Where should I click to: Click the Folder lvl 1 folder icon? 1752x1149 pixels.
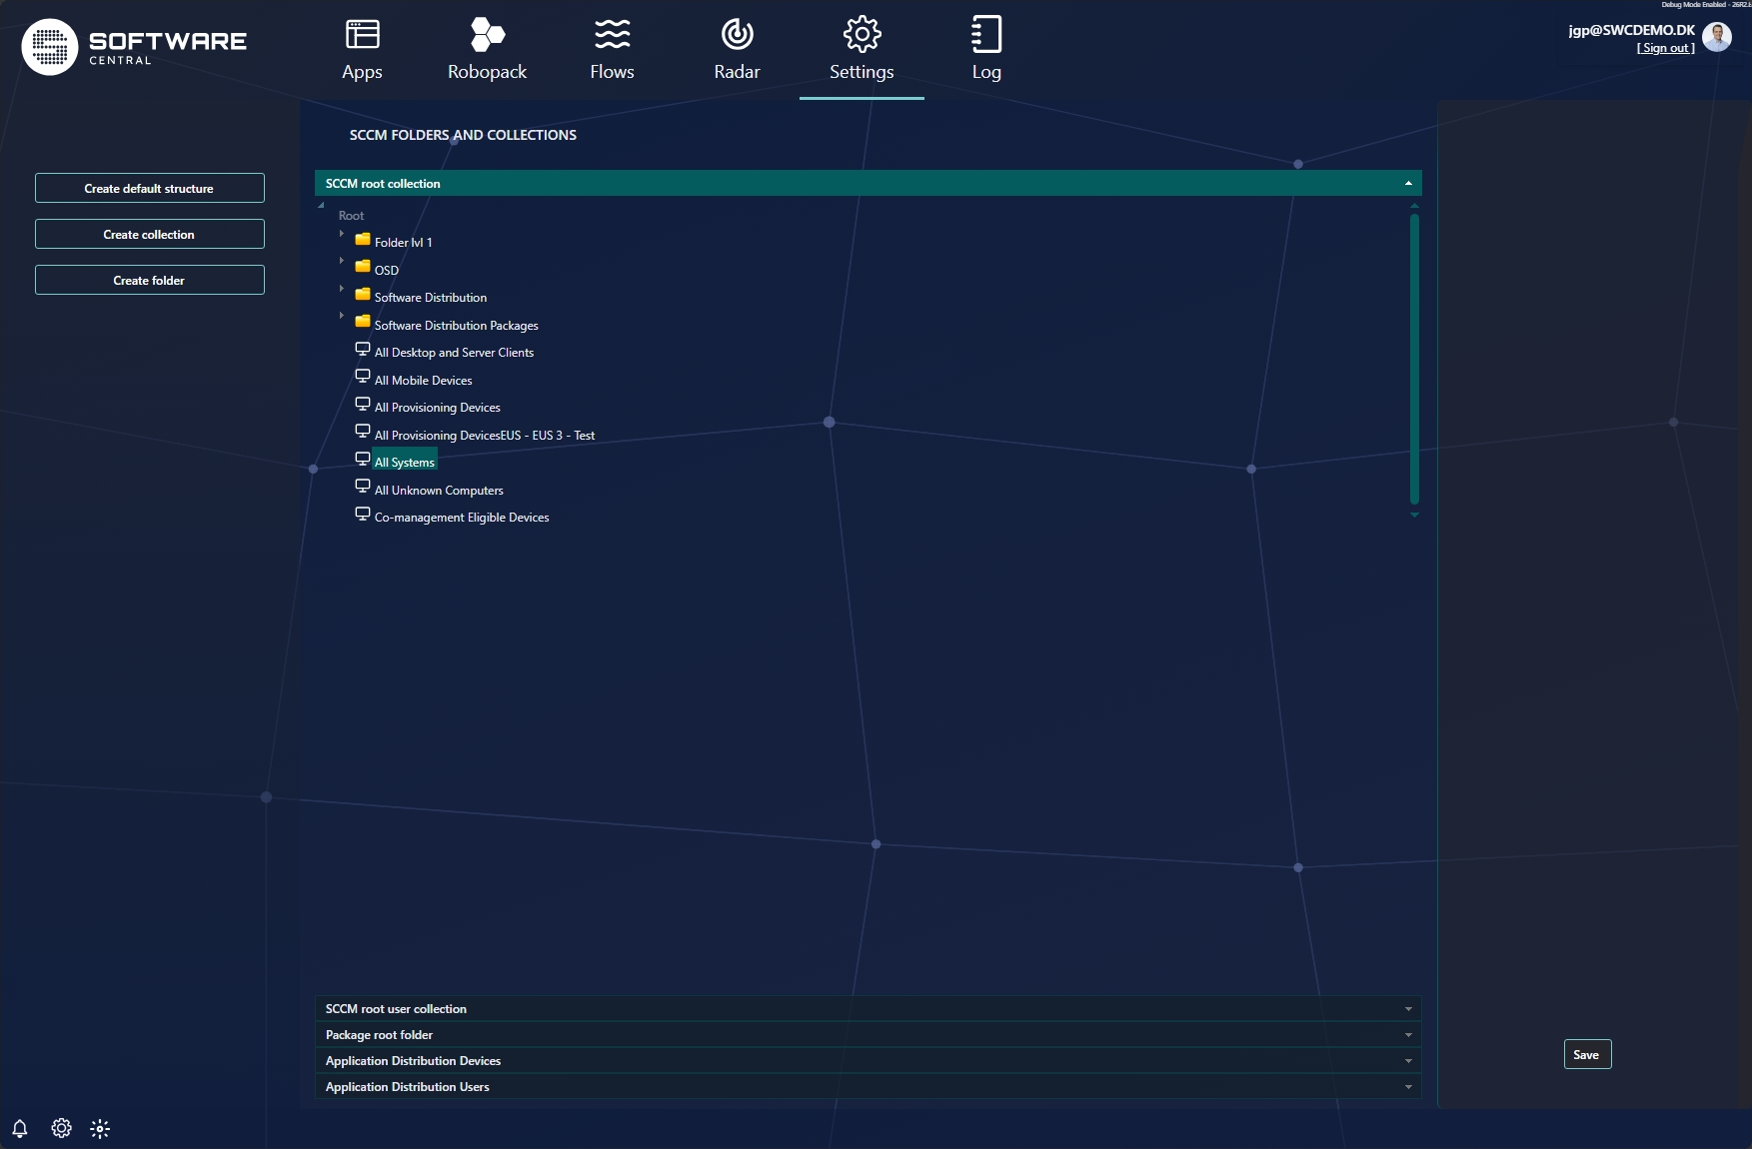[363, 240]
